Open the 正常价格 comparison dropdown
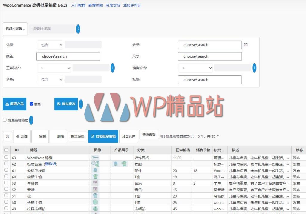This screenshot has width=306, height=214. tap(54, 68)
